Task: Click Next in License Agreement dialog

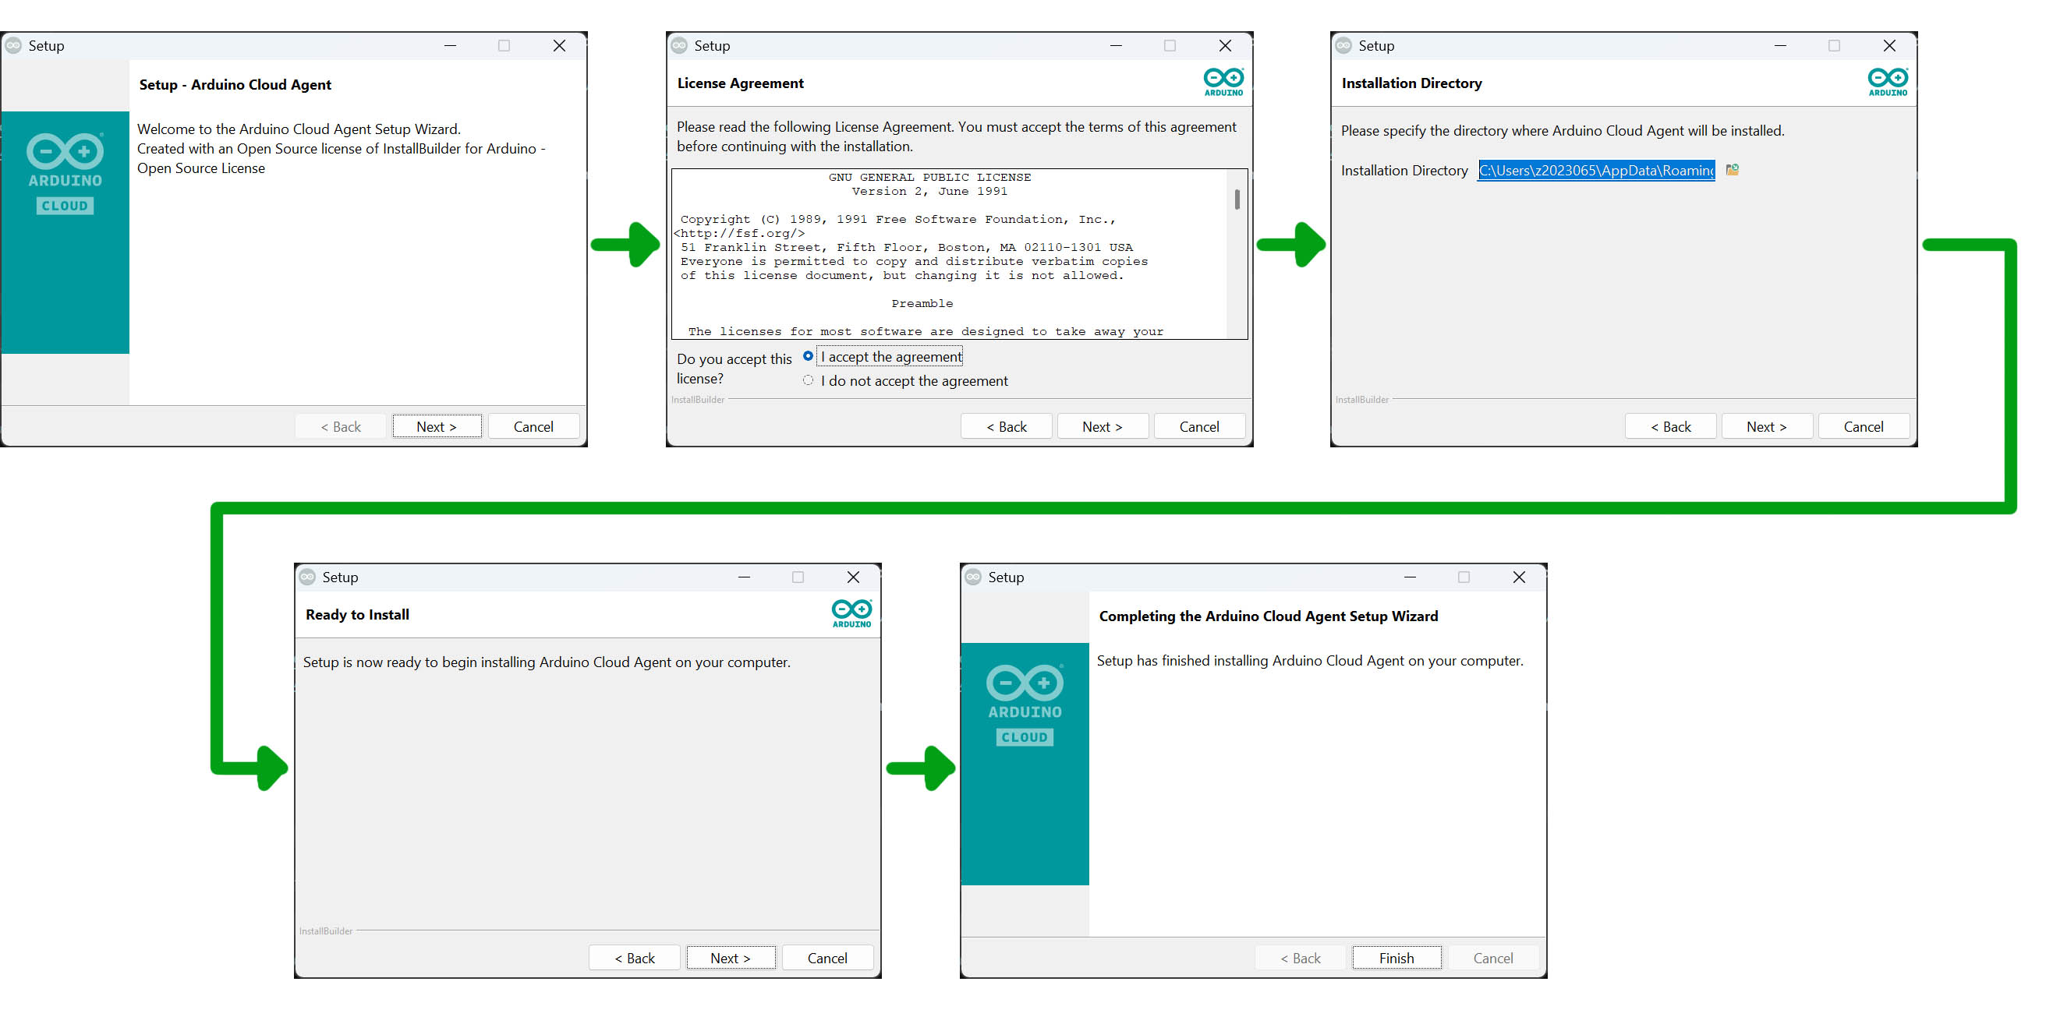Action: pyautogui.click(x=1102, y=426)
